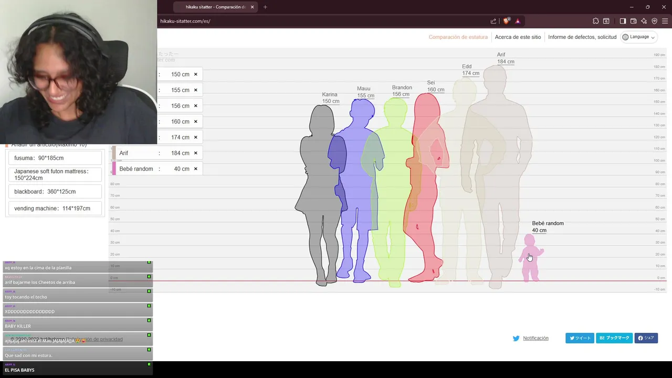The height and width of the screenshot is (378, 672).
Task: Click the globe icon in Language selector
Action: [x=625, y=37]
